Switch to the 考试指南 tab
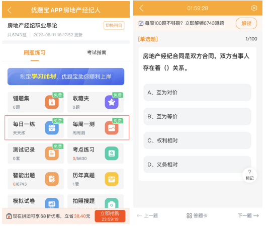Image resolution: width=269 pixels, height=227 pixels. coord(97,52)
